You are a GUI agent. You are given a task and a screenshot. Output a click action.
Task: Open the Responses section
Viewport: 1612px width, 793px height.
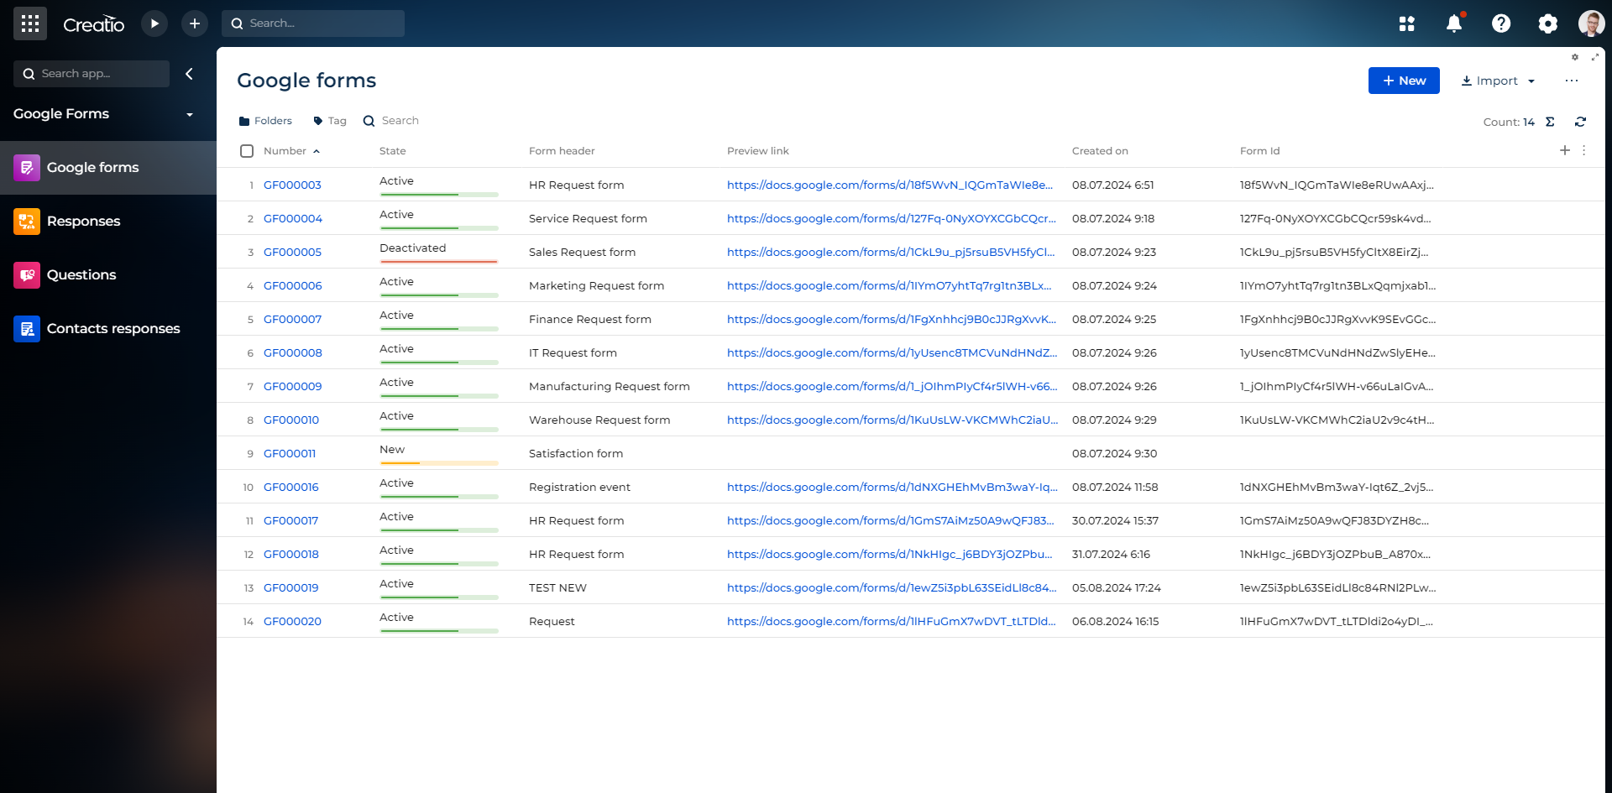[83, 222]
